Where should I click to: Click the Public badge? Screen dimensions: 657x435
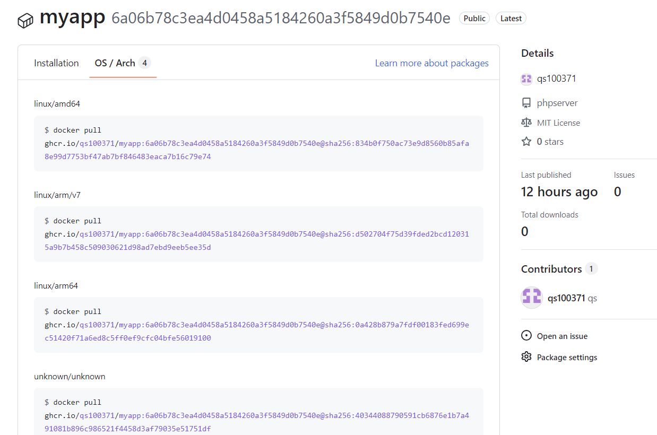[474, 19]
